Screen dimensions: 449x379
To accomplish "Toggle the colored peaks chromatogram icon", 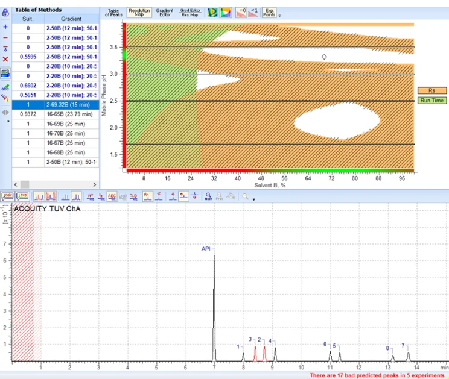I will click(39, 196).
